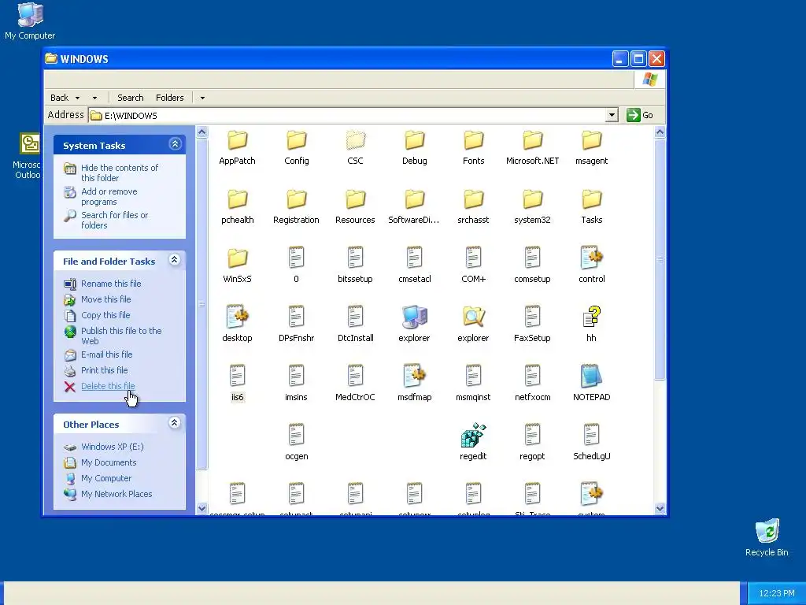
Task: Click Hide the contents of this folder
Action: pos(120,173)
